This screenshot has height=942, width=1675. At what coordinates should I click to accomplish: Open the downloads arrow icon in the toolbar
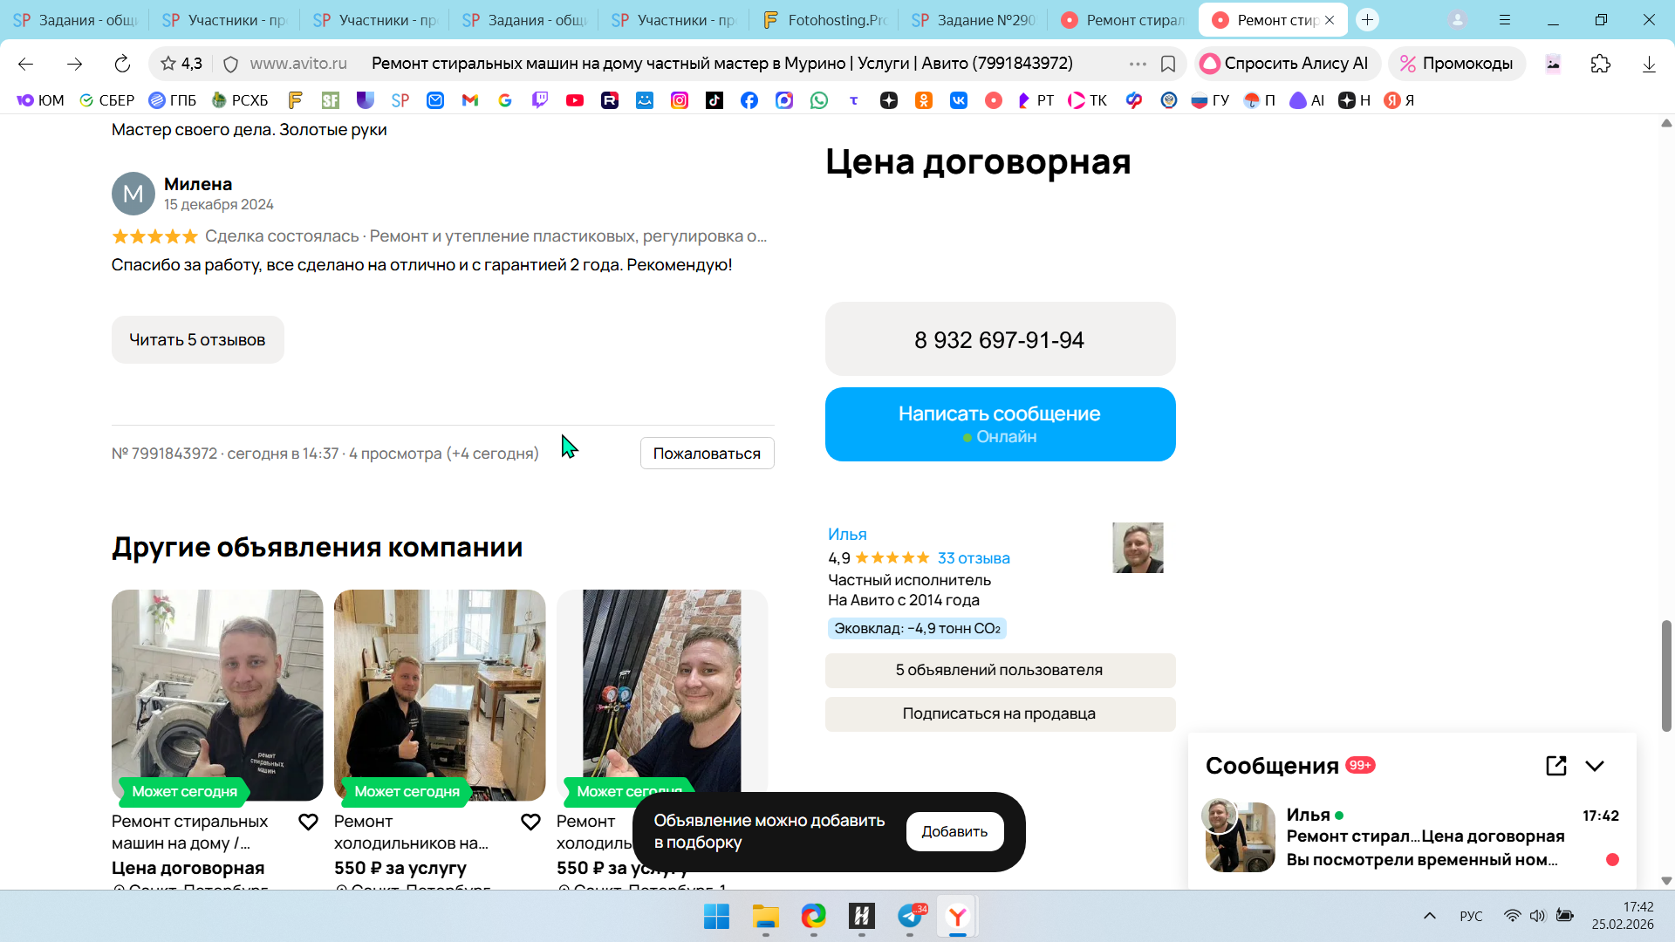1649,64
